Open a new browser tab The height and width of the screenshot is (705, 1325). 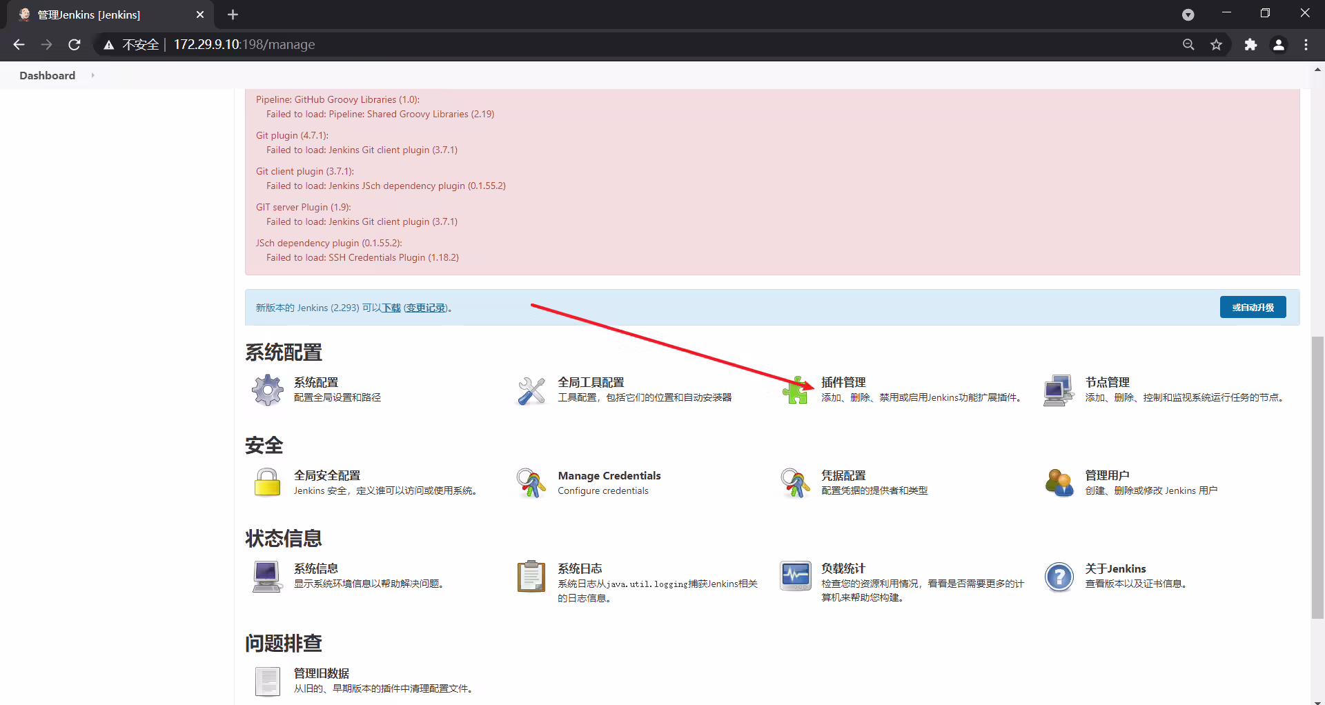click(x=233, y=14)
